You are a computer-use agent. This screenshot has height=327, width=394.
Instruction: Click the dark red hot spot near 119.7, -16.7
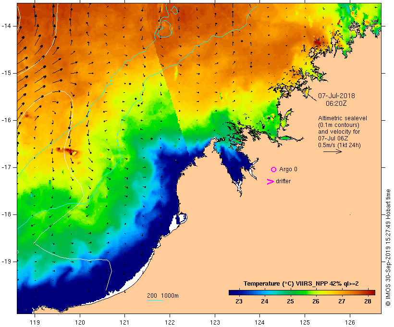pyautogui.click(x=67, y=151)
